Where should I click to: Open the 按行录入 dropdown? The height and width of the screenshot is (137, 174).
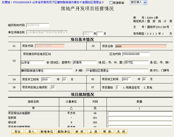(x=138, y=3)
